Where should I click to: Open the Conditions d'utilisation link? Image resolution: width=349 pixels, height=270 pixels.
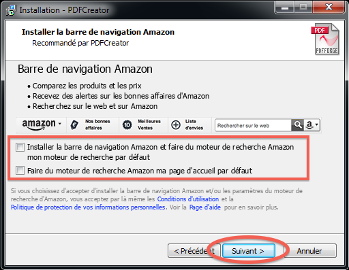(x=188, y=199)
